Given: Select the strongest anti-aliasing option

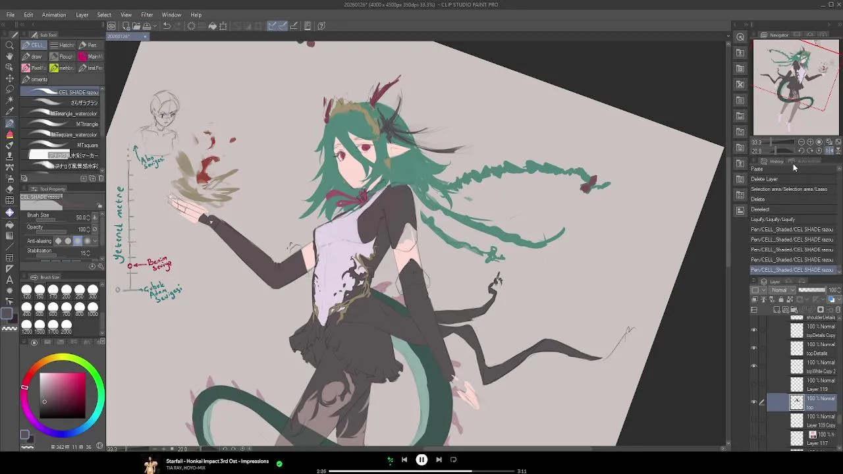Looking at the screenshot, I should [87, 241].
